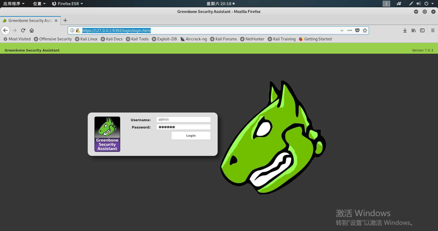The height and width of the screenshot is (231, 438).
Task: Open NetHunter bookmark
Action: coord(252,39)
